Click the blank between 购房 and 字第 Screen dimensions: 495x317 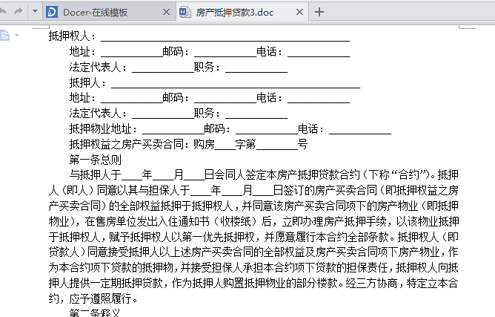tap(225, 146)
